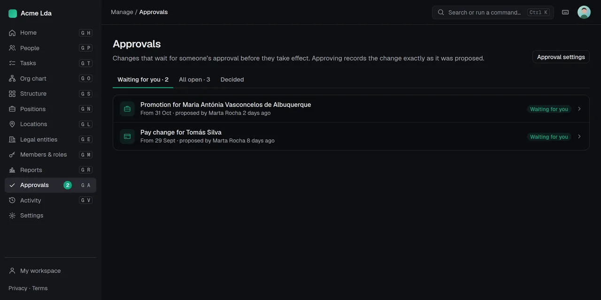The height and width of the screenshot is (300, 601).
Task: Click Waiting for you badge on Pay change row
Action: pyautogui.click(x=549, y=137)
